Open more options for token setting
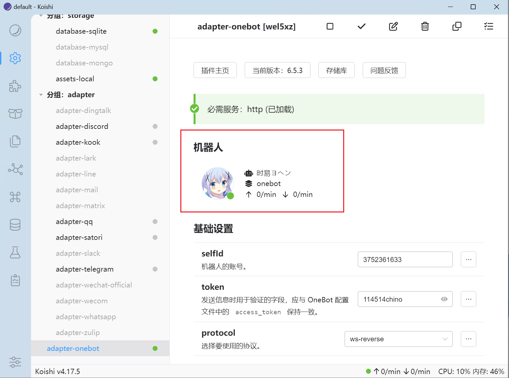The height and width of the screenshot is (378, 509). pos(468,299)
